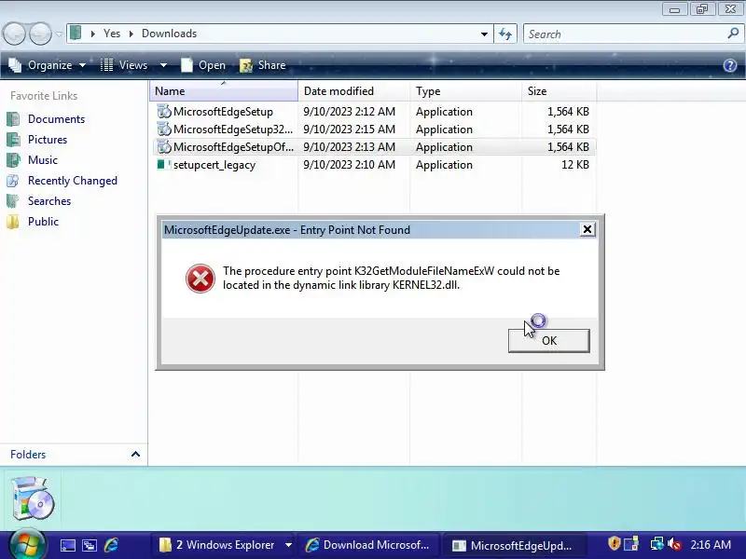The width and height of the screenshot is (746, 559).
Task: Click the Views toolbar button
Action: pyautogui.click(x=125, y=65)
